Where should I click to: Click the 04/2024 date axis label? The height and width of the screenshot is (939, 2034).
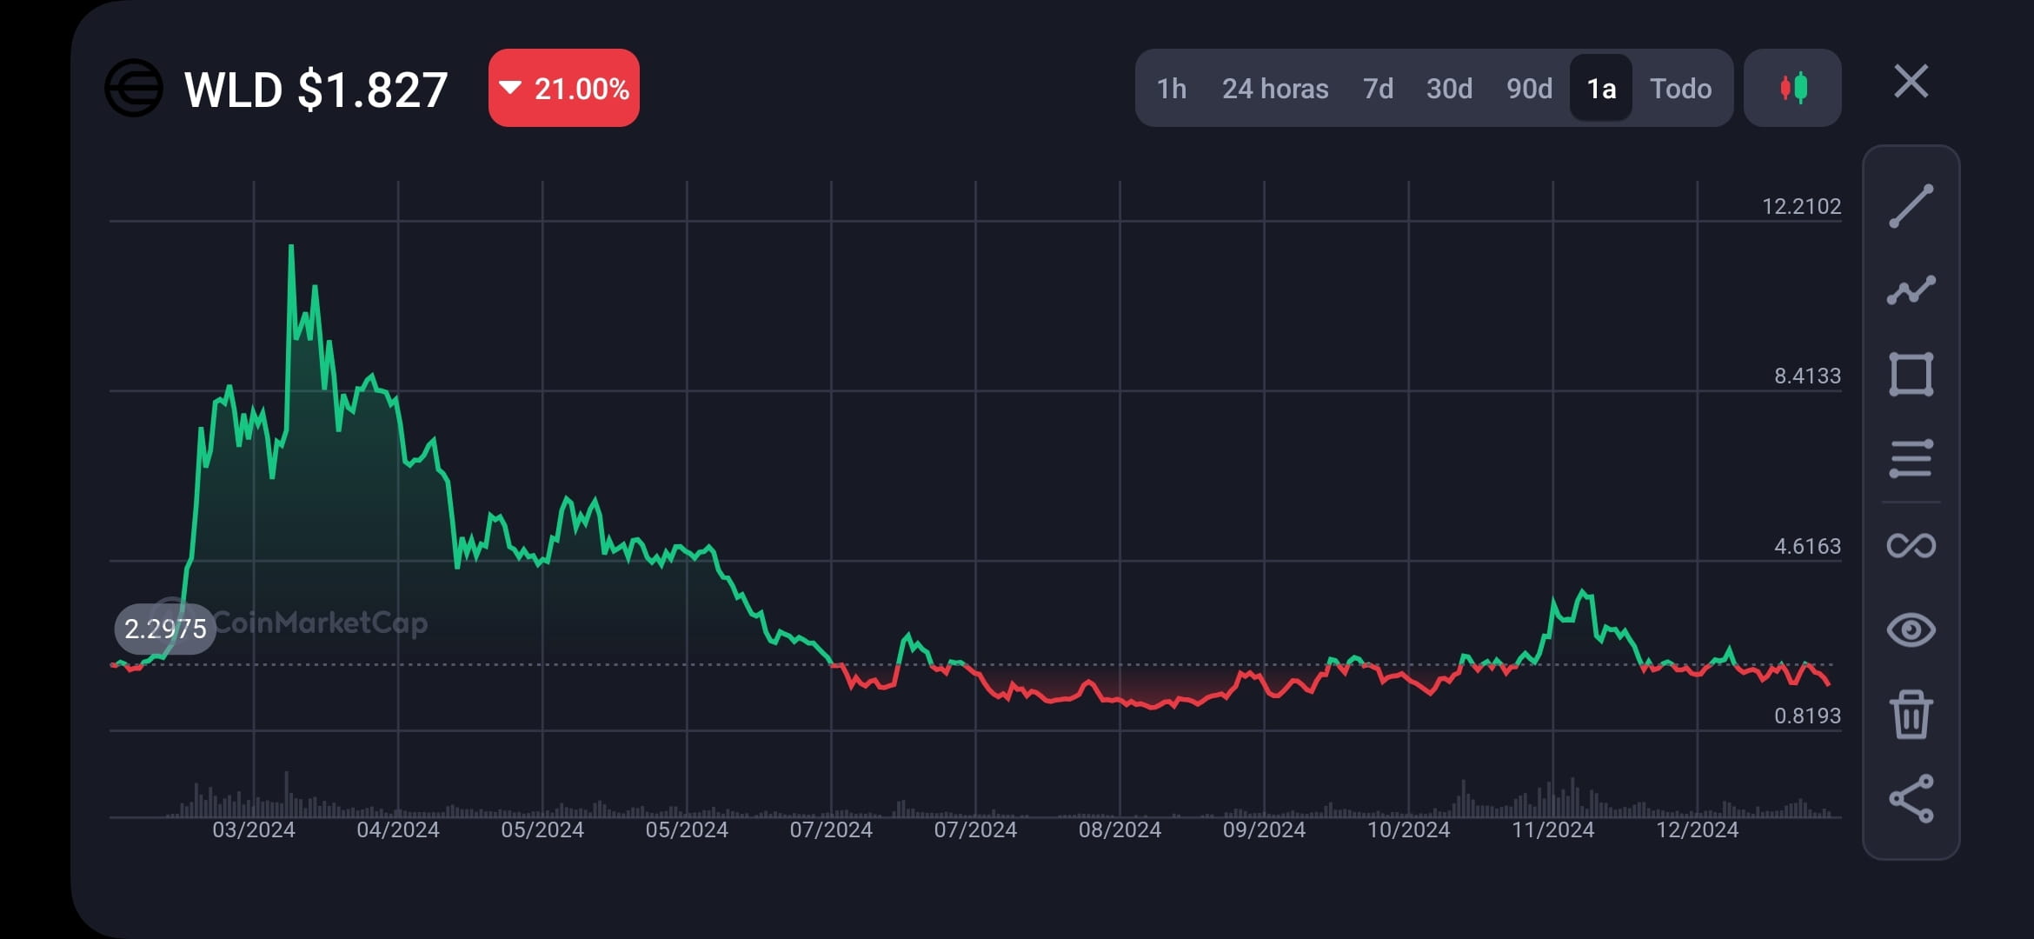tap(398, 829)
